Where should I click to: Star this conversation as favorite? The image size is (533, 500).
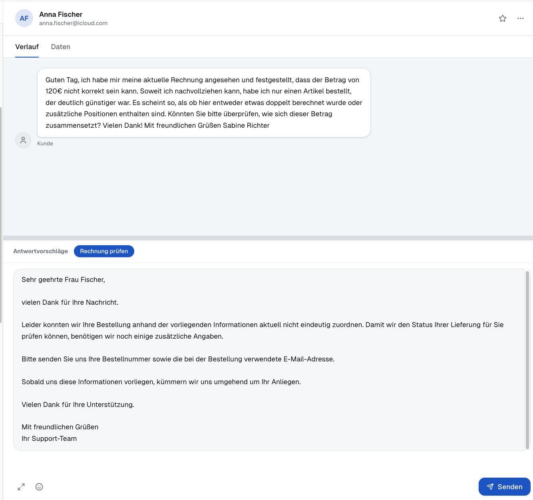point(502,18)
